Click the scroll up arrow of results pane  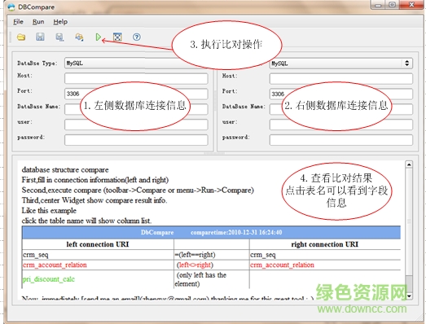coord(409,164)
